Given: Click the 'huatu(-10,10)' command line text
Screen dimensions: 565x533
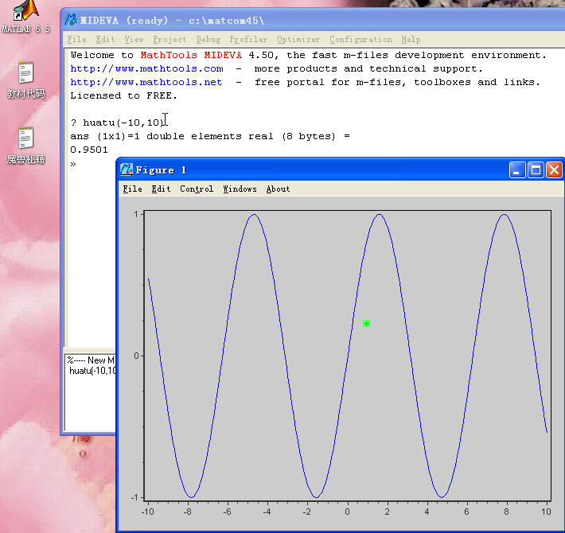Looking at the screenshot, I should 123,123.
